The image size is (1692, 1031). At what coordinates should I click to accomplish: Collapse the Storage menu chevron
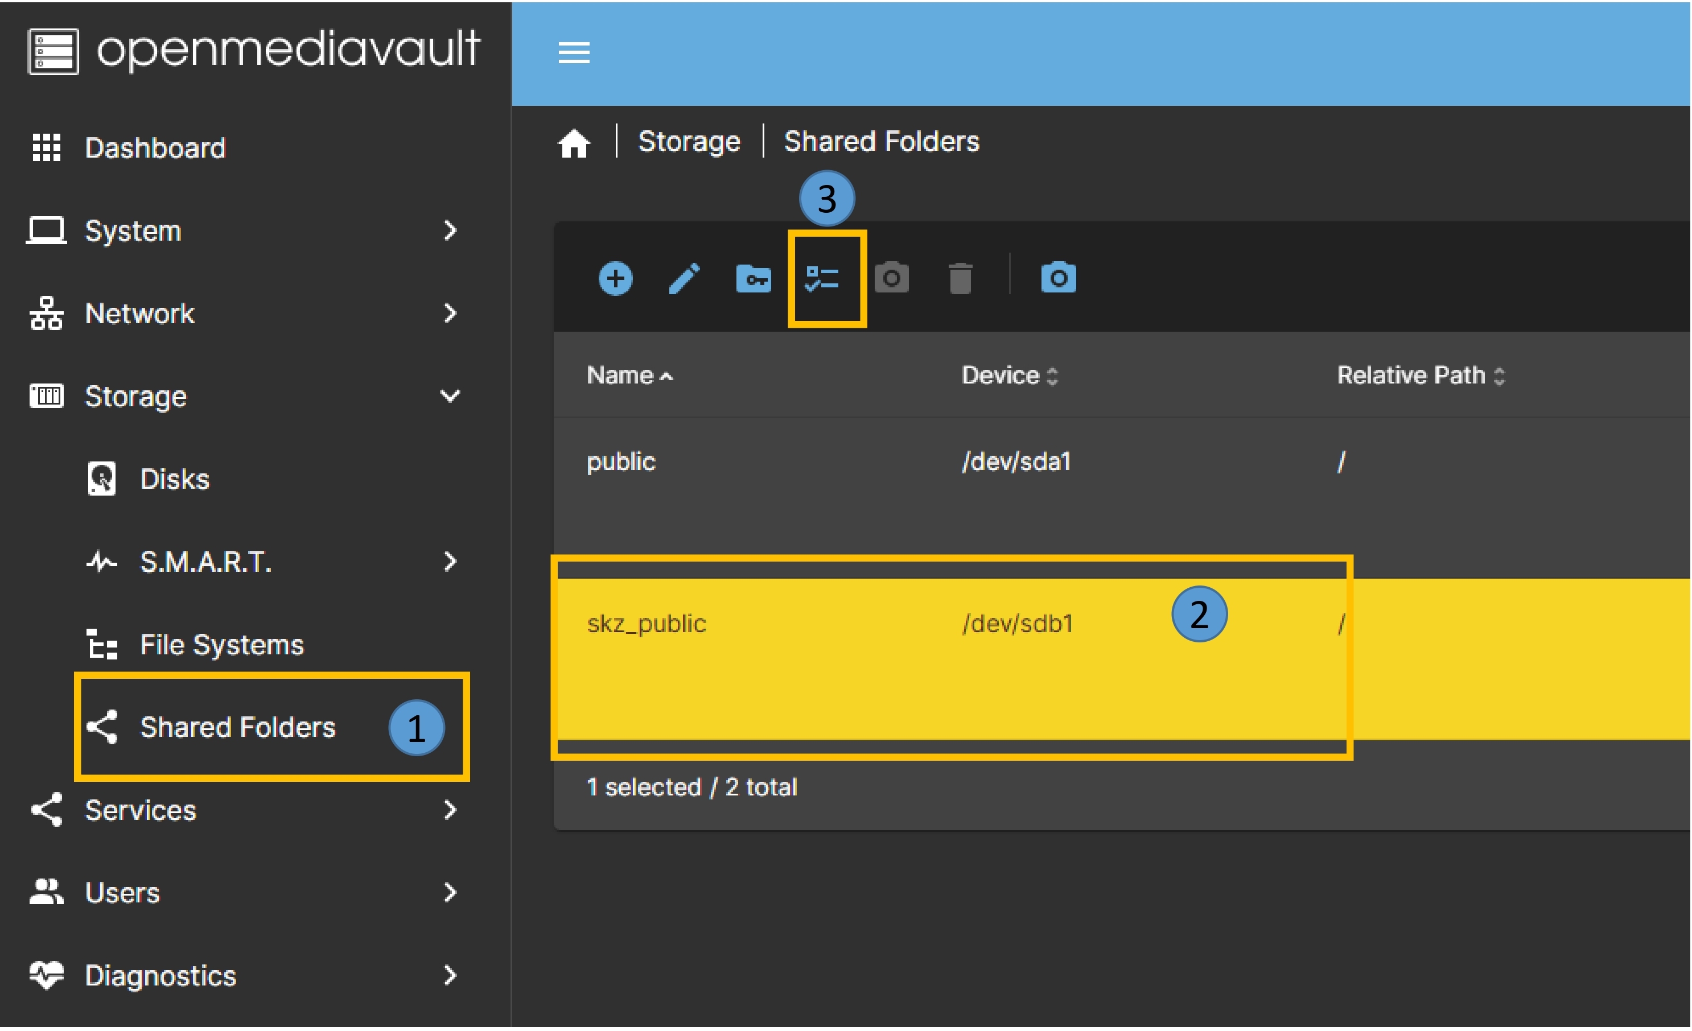[x=450, y=396]
